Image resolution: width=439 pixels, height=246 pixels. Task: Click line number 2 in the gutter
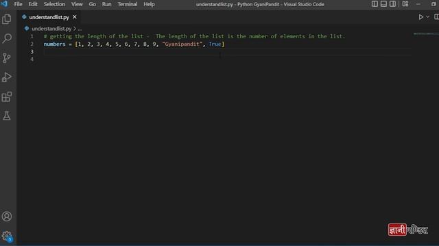click(32, 44)
